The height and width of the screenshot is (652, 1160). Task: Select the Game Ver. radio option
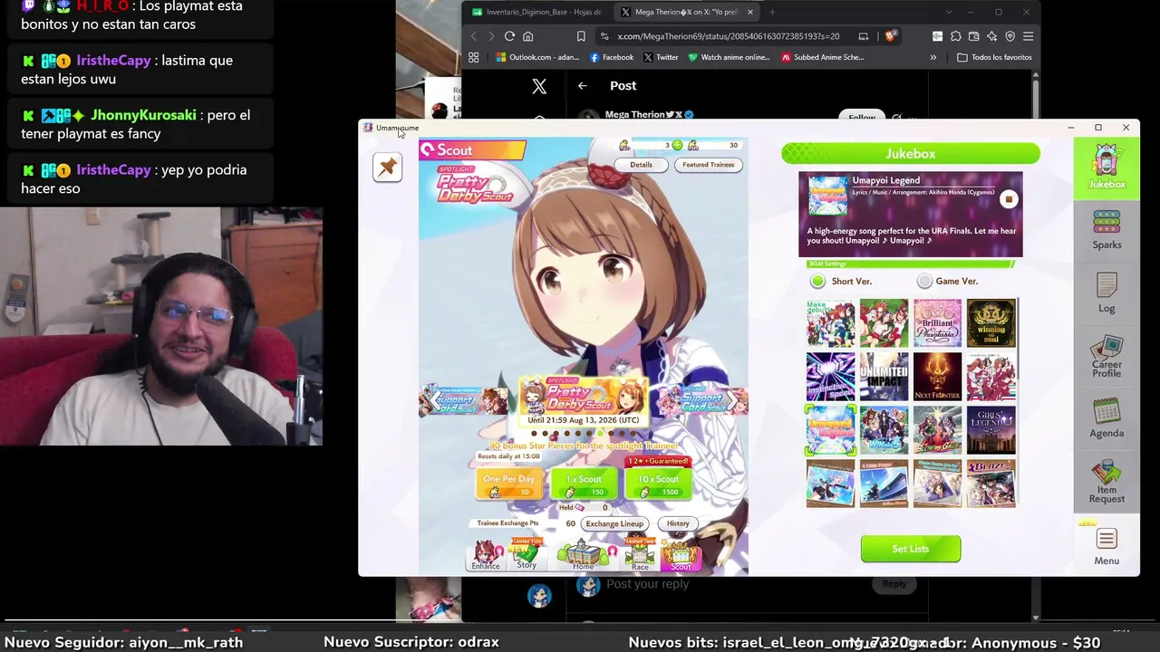point(924,282)
